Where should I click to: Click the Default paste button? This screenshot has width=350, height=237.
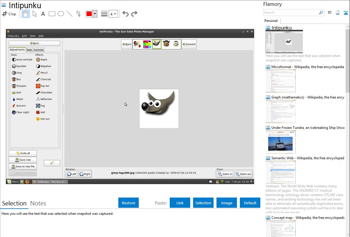250,203
